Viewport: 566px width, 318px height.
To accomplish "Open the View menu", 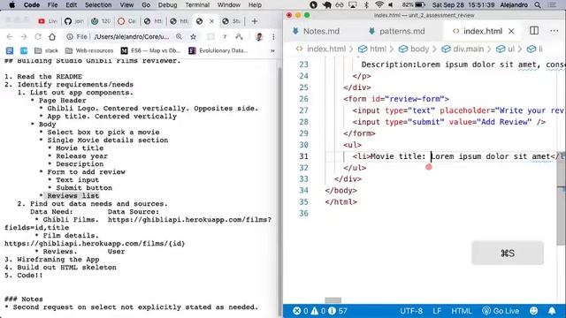I will [126, 5].
